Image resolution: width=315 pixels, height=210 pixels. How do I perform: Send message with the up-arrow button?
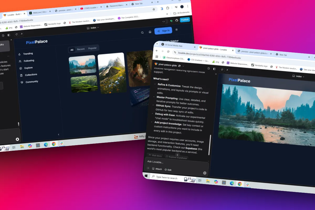pos(205,173)
